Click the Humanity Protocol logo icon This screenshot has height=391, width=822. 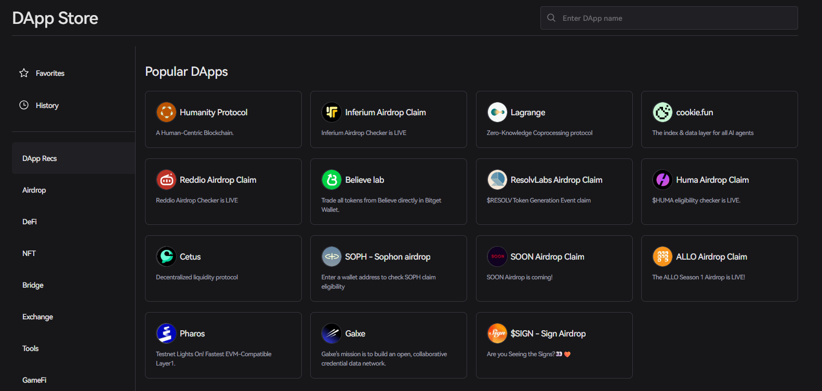pos(166,112)
